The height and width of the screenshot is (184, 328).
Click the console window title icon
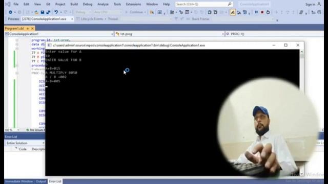(x=49, y=45)
